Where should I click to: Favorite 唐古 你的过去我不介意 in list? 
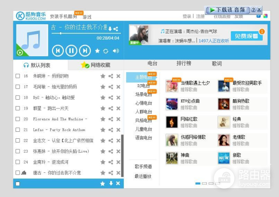click(103, 173)
